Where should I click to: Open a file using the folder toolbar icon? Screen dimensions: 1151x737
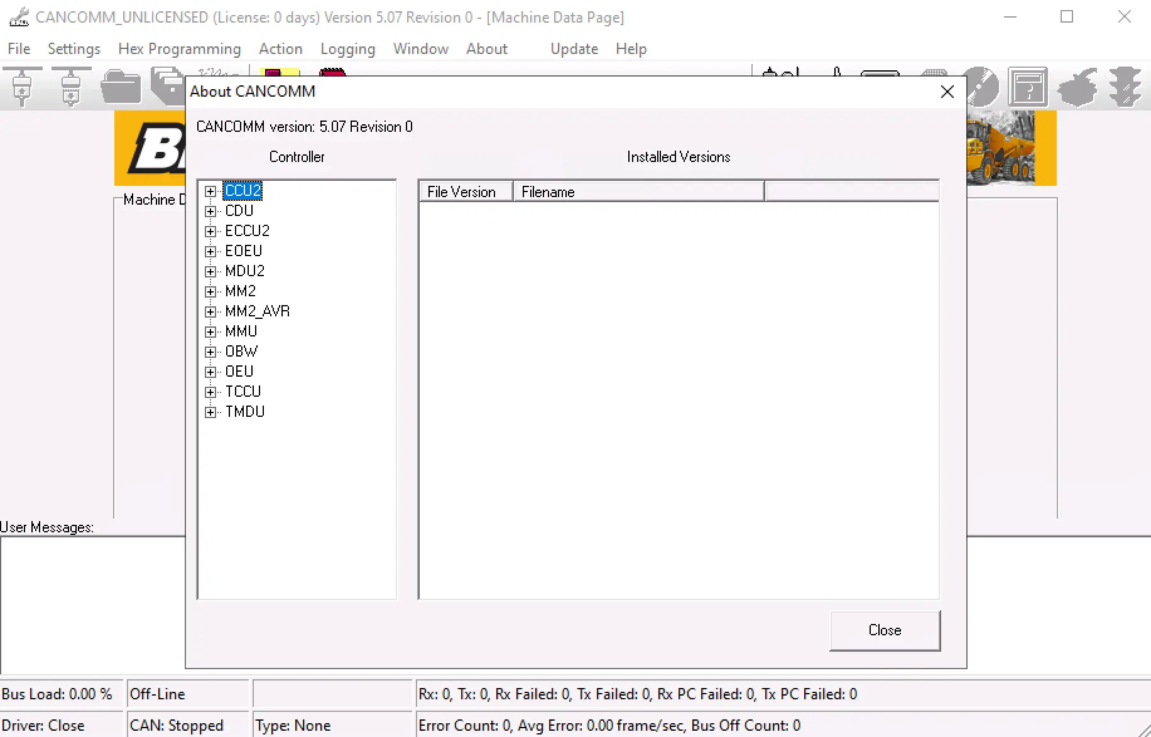tap(121, 87)
